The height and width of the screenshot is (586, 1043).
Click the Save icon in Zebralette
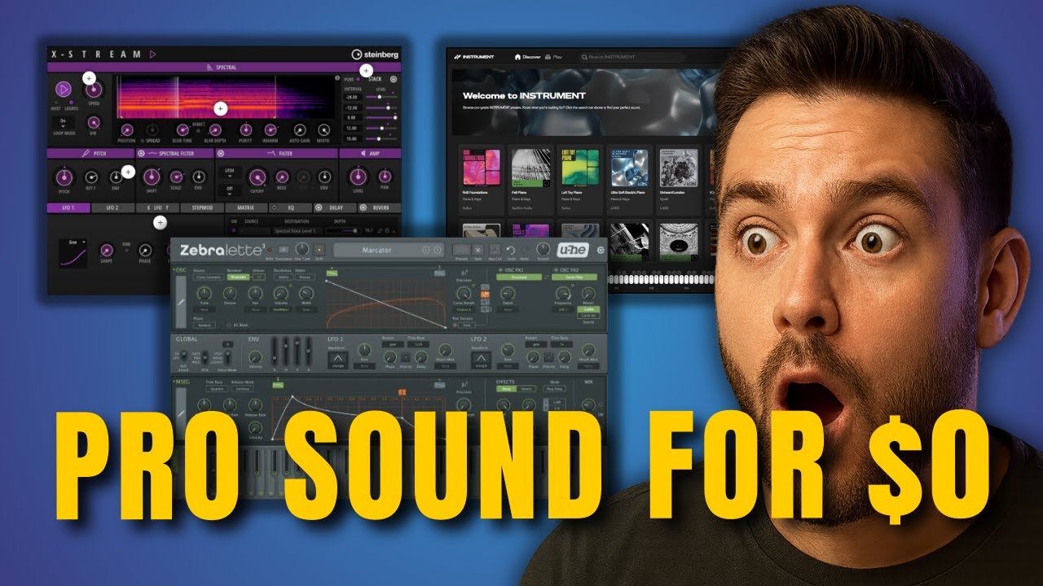478,250
